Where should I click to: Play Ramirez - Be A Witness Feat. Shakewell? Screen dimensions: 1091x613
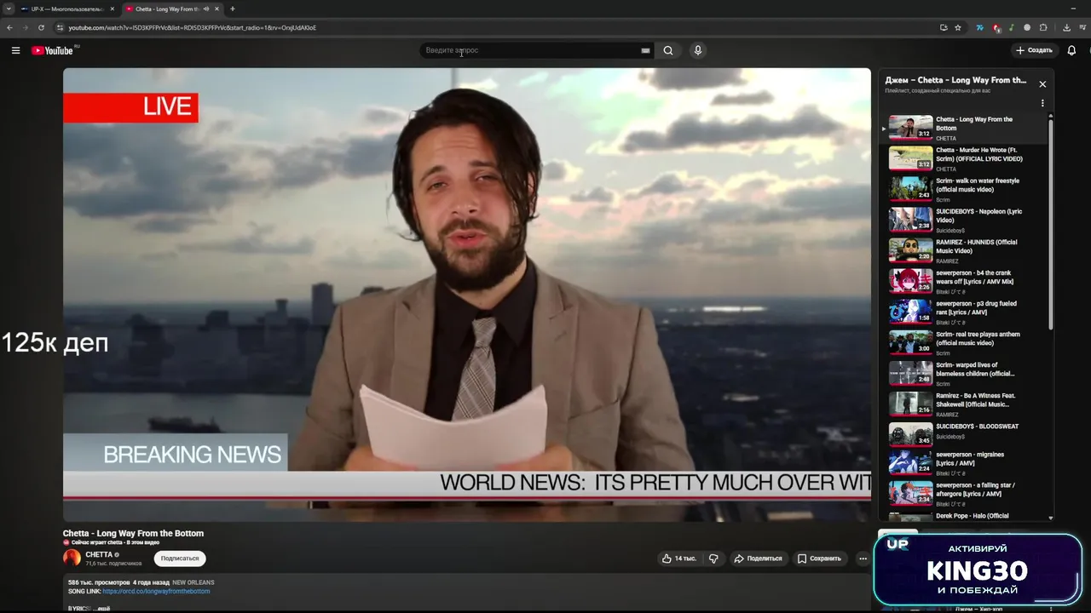(963, 404)
